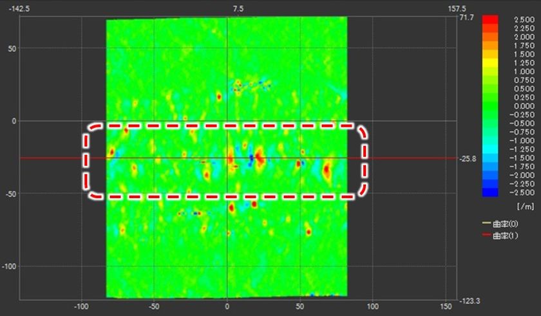Click the 7.5 vertical cursor value label
The image size is (541, 316).
click(x=238, y=8)
